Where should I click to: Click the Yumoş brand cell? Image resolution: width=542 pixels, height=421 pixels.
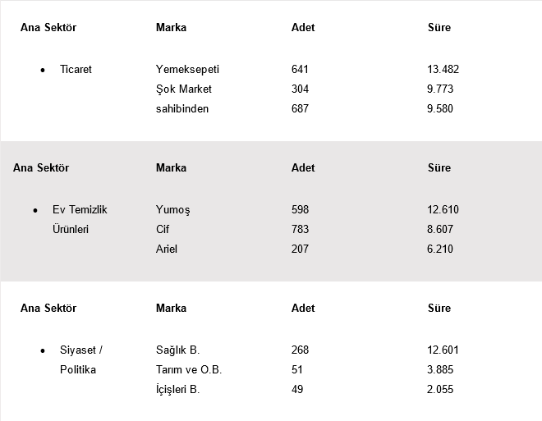pyautogui.click(x=172, y=210)
